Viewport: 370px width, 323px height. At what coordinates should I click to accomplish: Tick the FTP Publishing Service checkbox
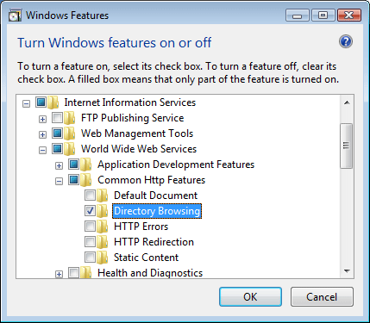click(x=57, y=118)
